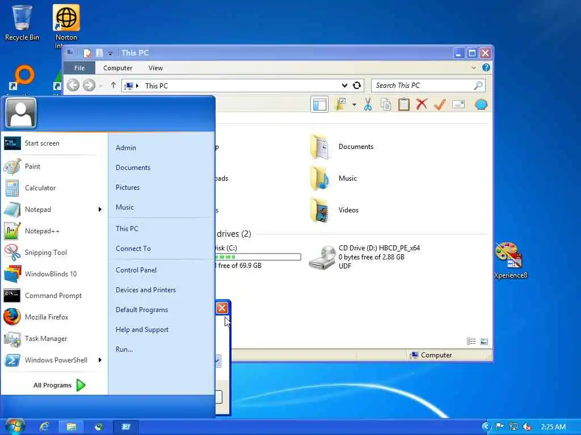Select Devices and Printers in Start menu
Screen dimensions: 581x435
click(146, 290)
